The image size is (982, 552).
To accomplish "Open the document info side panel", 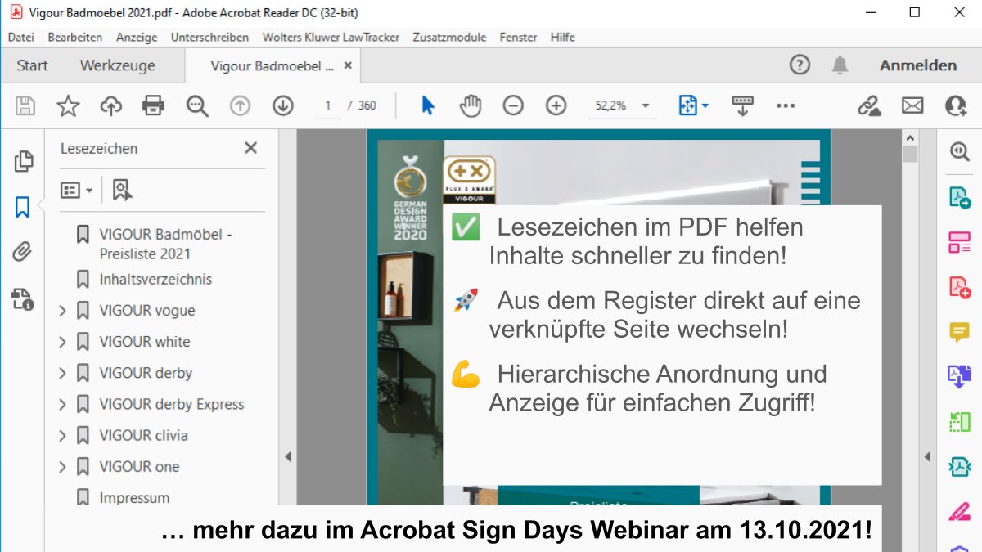I will point(23,298).
